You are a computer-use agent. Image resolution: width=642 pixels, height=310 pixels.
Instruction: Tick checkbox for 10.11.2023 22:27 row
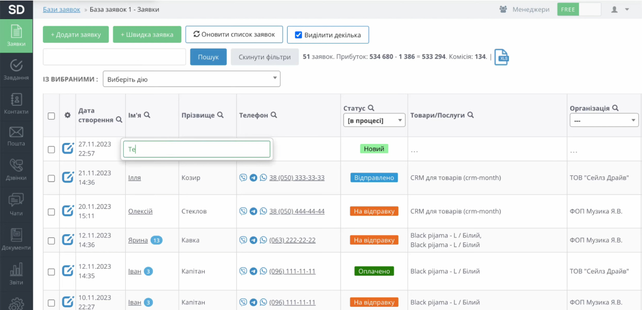pyautogui.click(x=51, y=302)
